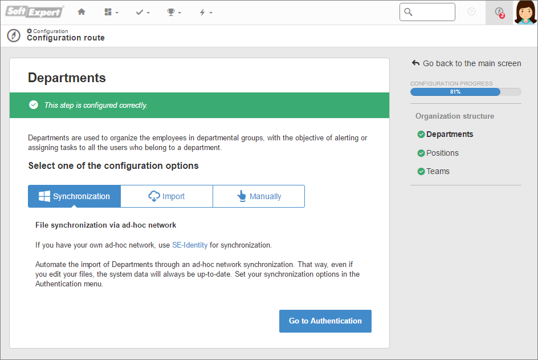Viewport: 538px width, 360px height.
Task: Open the compass icon with notification badge
Action: [499, 13]
